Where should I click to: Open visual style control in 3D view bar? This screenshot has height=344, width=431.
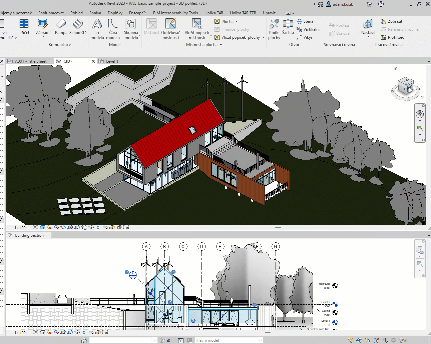(x=42, y=227)
